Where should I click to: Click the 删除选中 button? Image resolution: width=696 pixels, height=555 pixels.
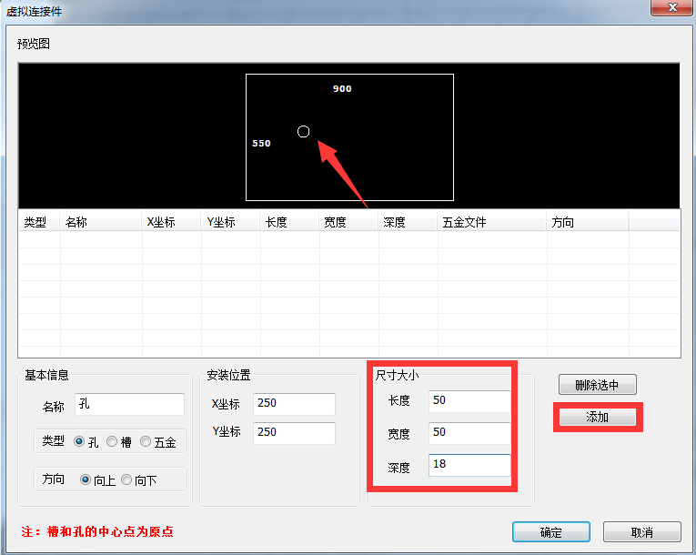tap(598, 385)
